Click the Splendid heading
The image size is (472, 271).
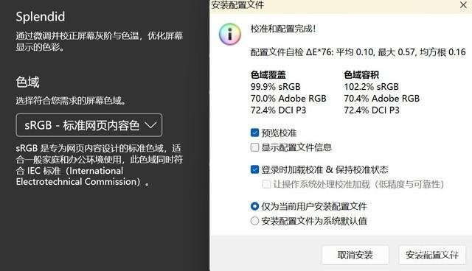click(x=41, y=17)
